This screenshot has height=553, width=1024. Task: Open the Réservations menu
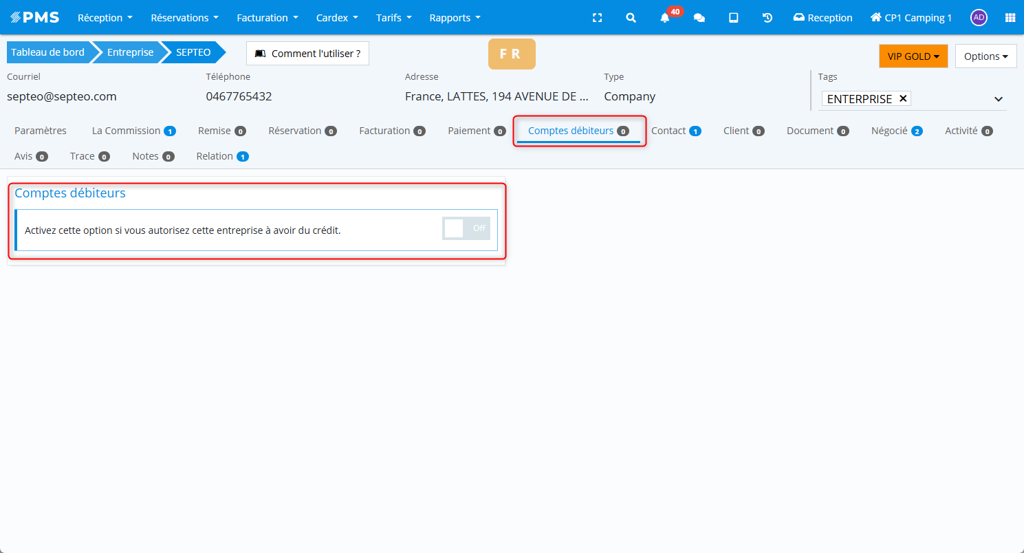[x=184, y=18]
